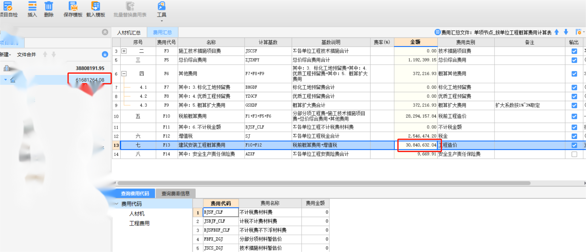This screenshot has height=252, width=586.
Task: Click the horizontal scrollbar under the table
Action: (324, 183)
